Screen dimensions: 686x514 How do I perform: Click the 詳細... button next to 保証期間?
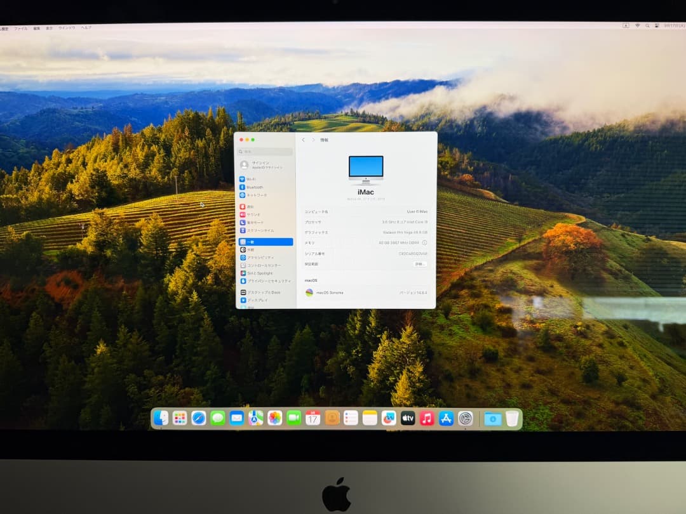click(420, 264)
